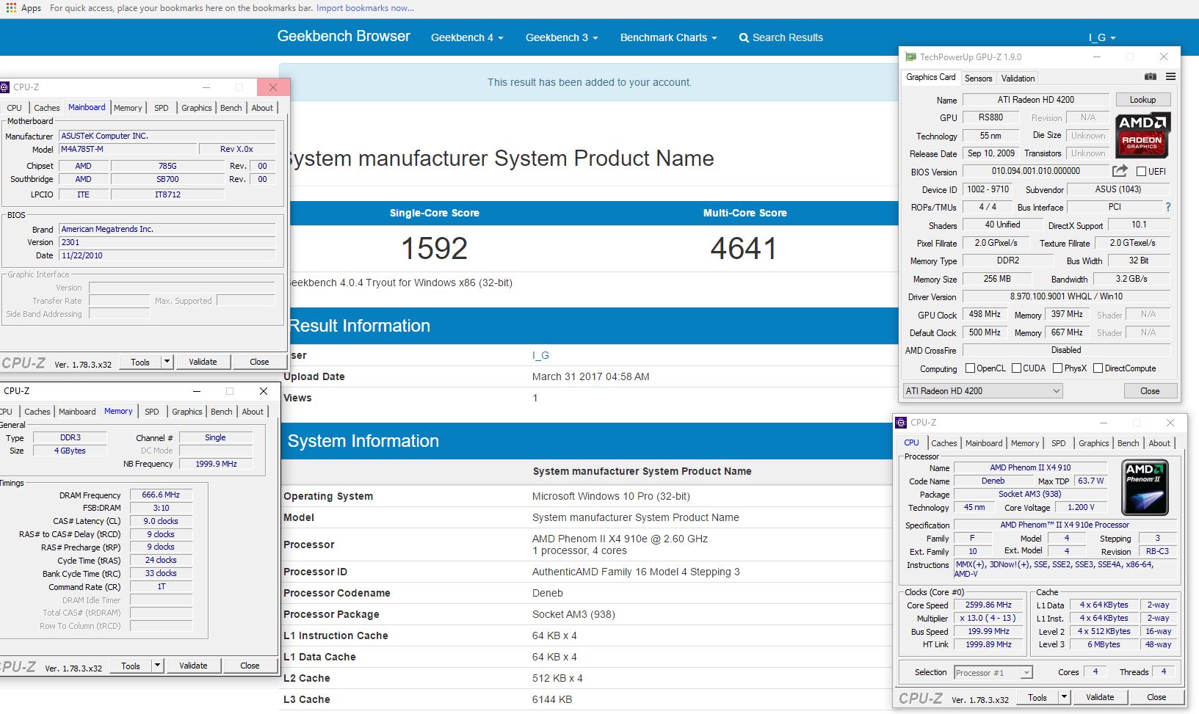Screen dimensions: 1199x714
Task: Open the I_G account dropdown in the navbar
Action: pos(1101,37)
